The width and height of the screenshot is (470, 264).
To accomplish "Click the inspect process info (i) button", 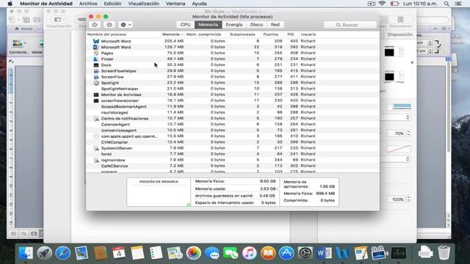I will point(109,25).
